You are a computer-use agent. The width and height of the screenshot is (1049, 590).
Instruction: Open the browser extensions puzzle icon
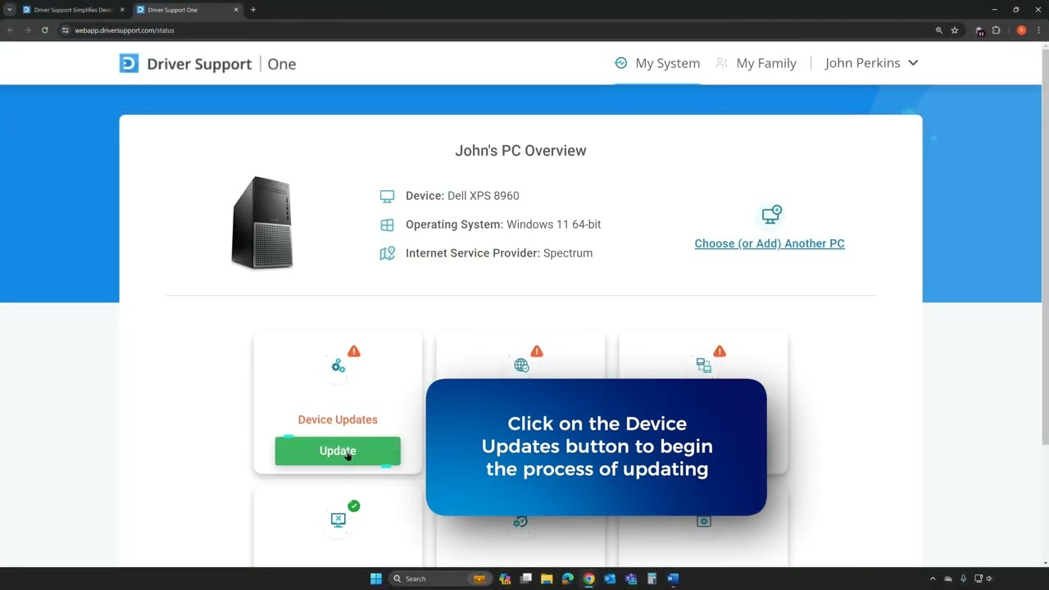[x=997, y=30]
